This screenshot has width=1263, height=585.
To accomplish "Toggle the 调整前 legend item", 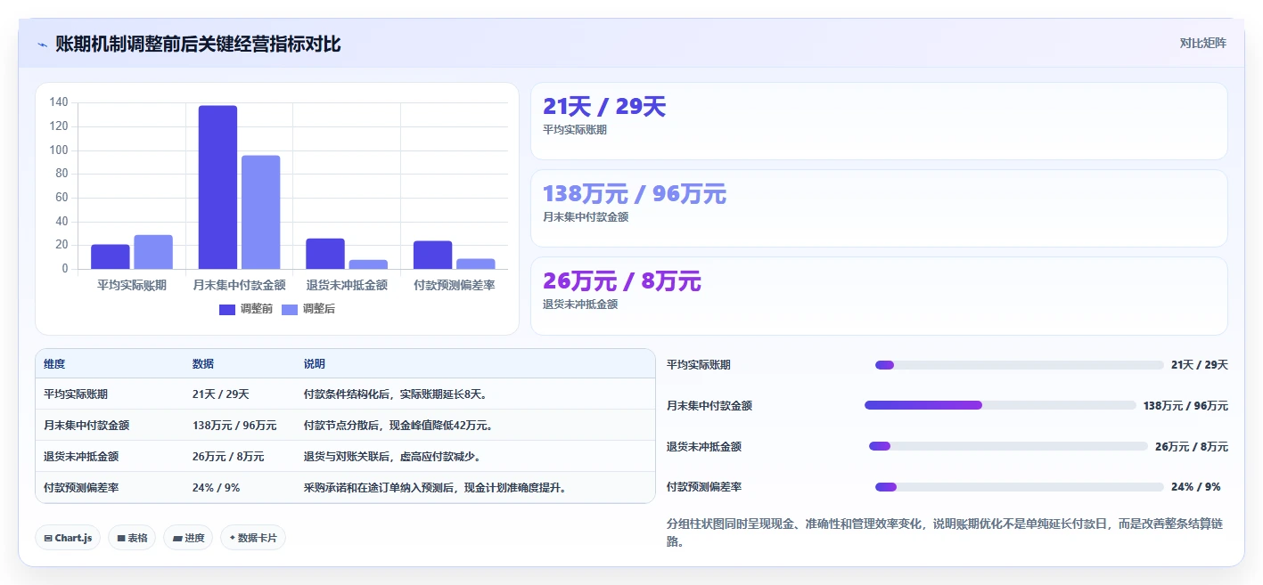I will click(x=246, y=309).
